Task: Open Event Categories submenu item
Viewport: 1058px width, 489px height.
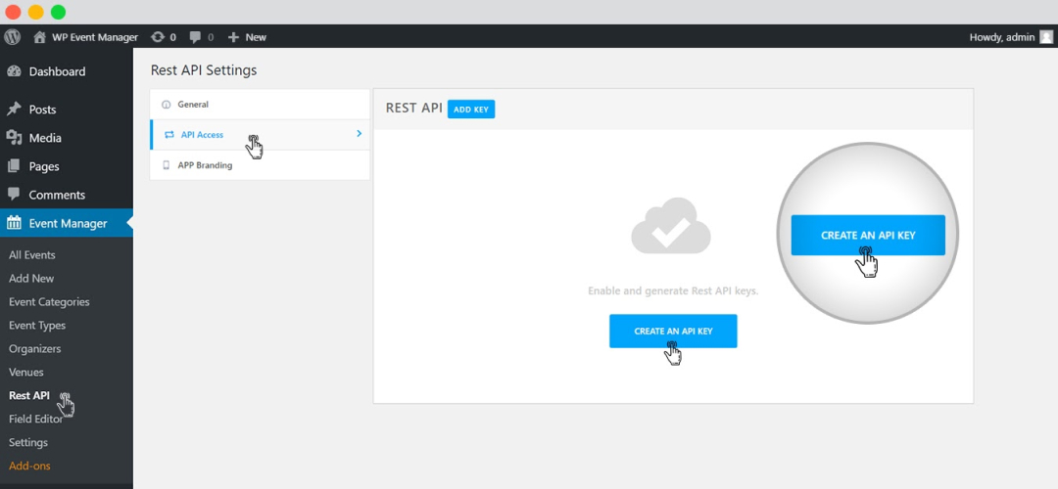Action: (49, 302)
